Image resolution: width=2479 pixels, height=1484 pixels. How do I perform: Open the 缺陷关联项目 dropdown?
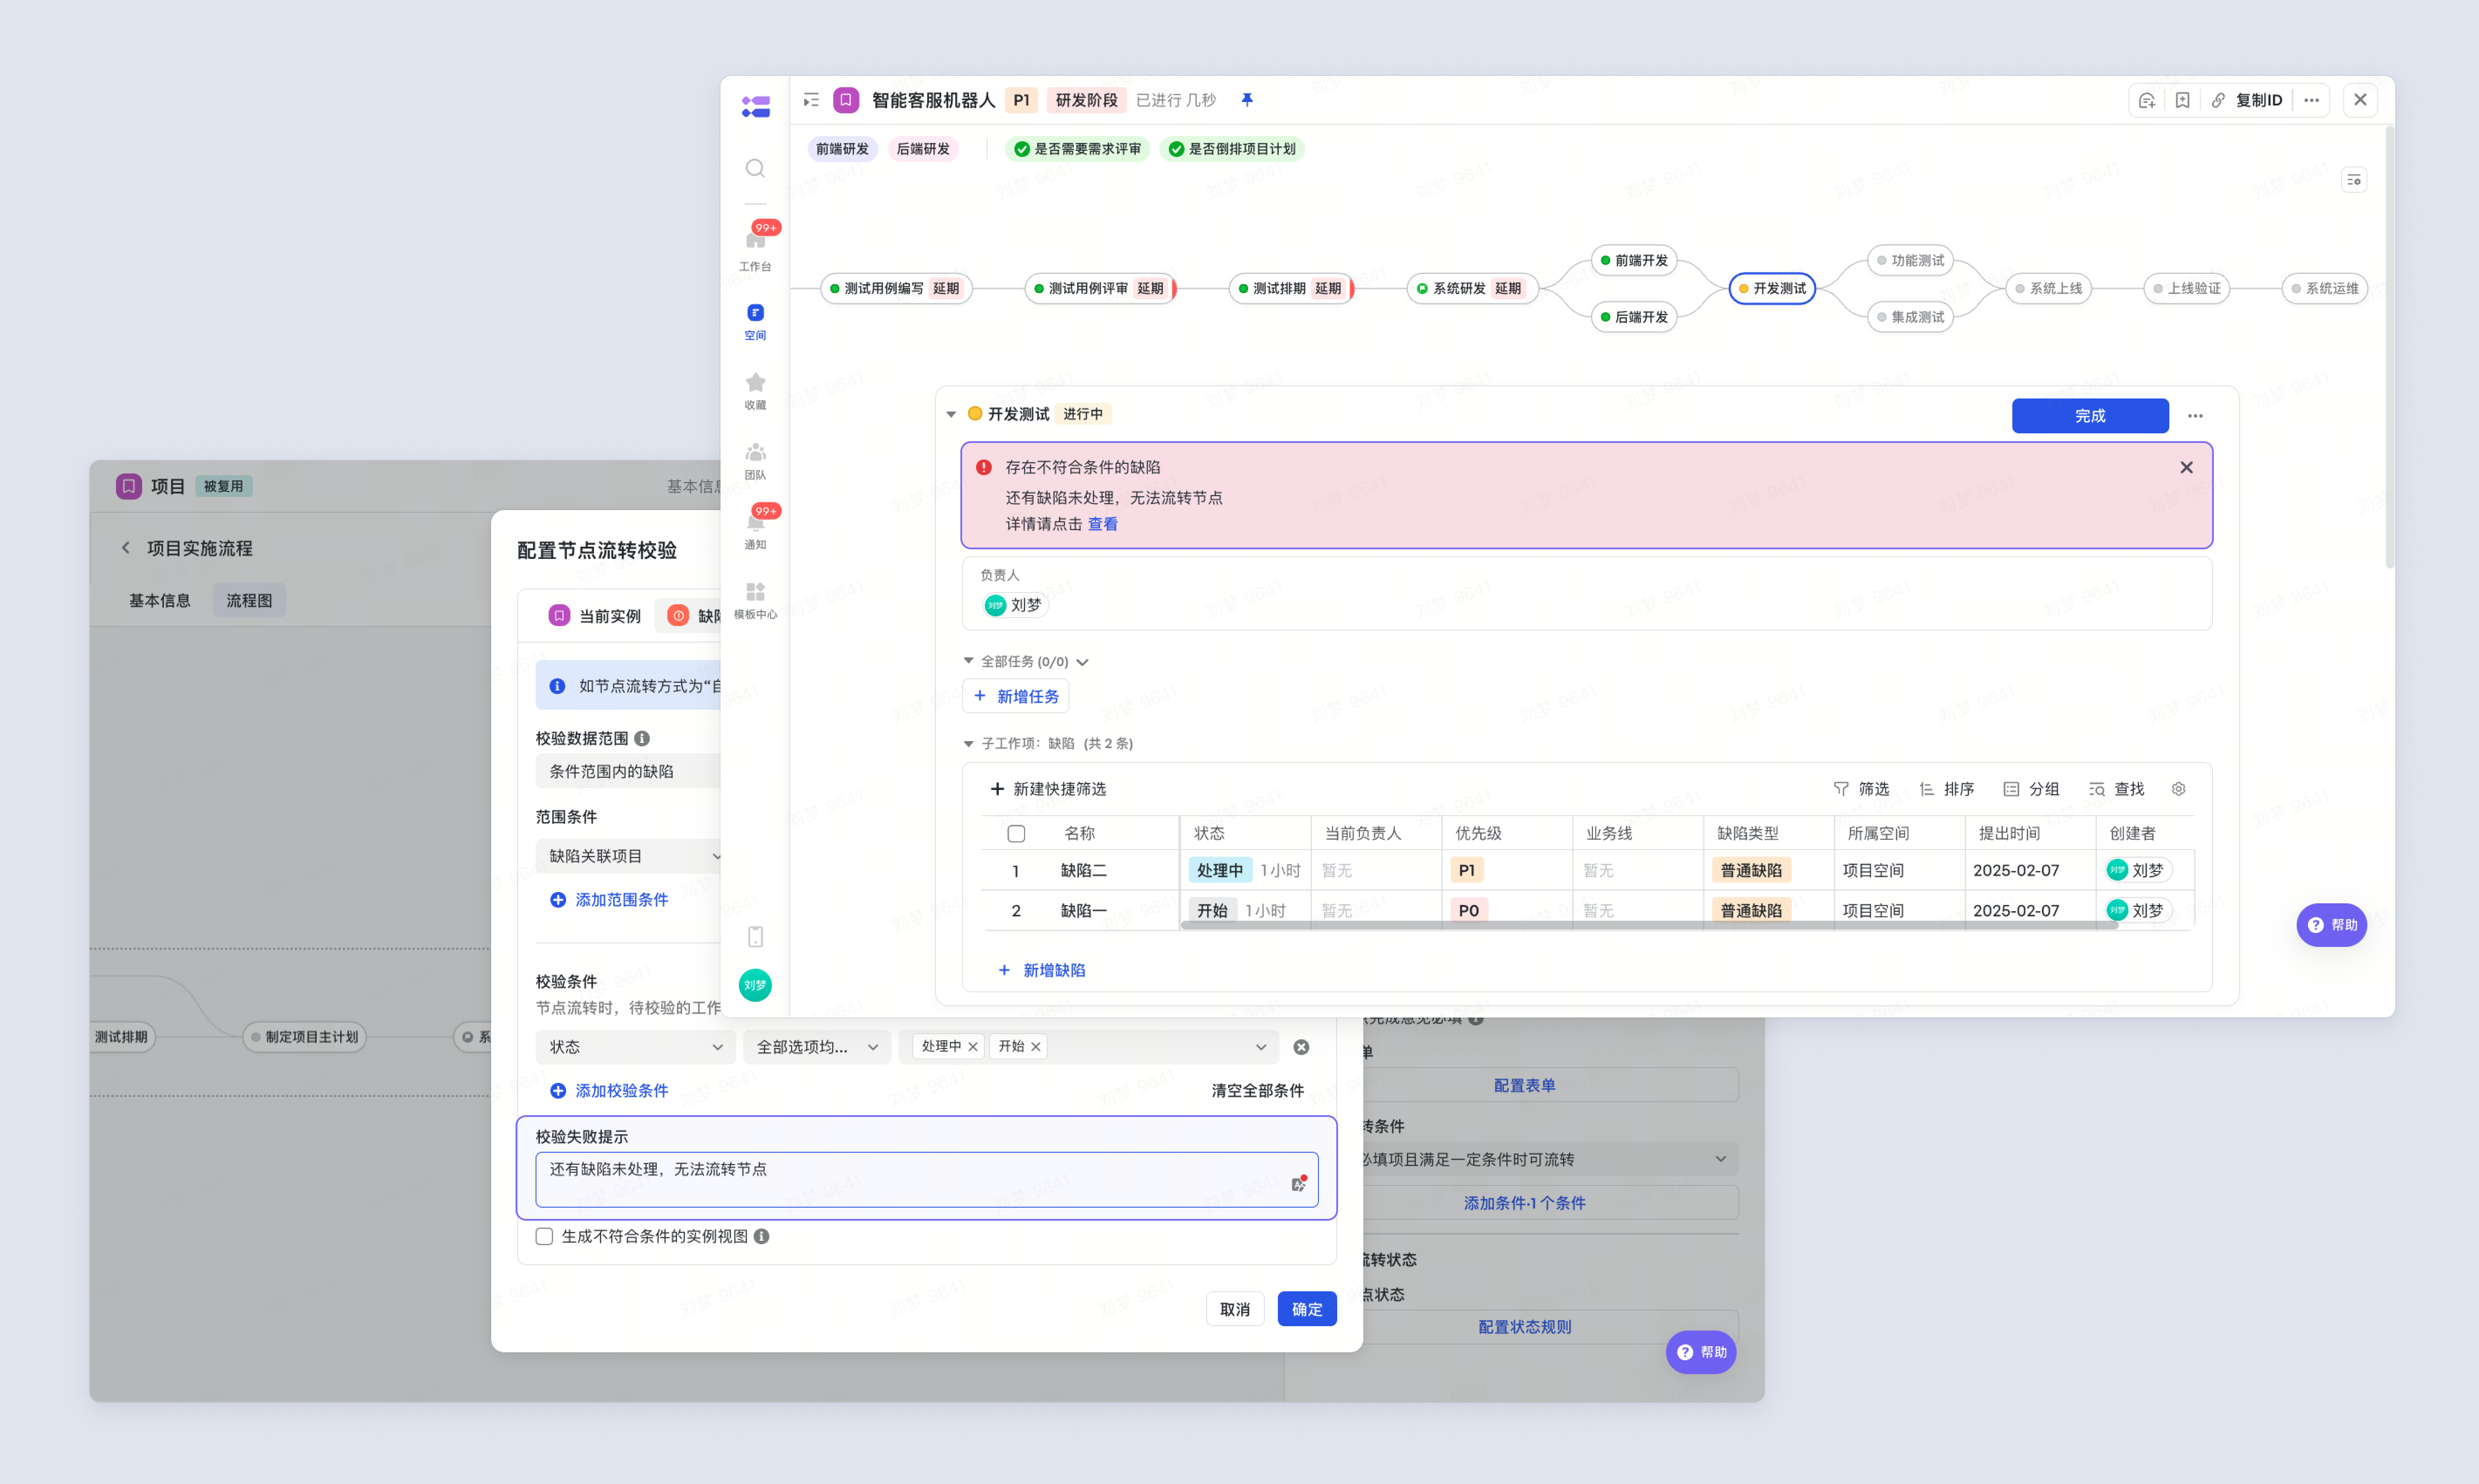click(628, 856)
